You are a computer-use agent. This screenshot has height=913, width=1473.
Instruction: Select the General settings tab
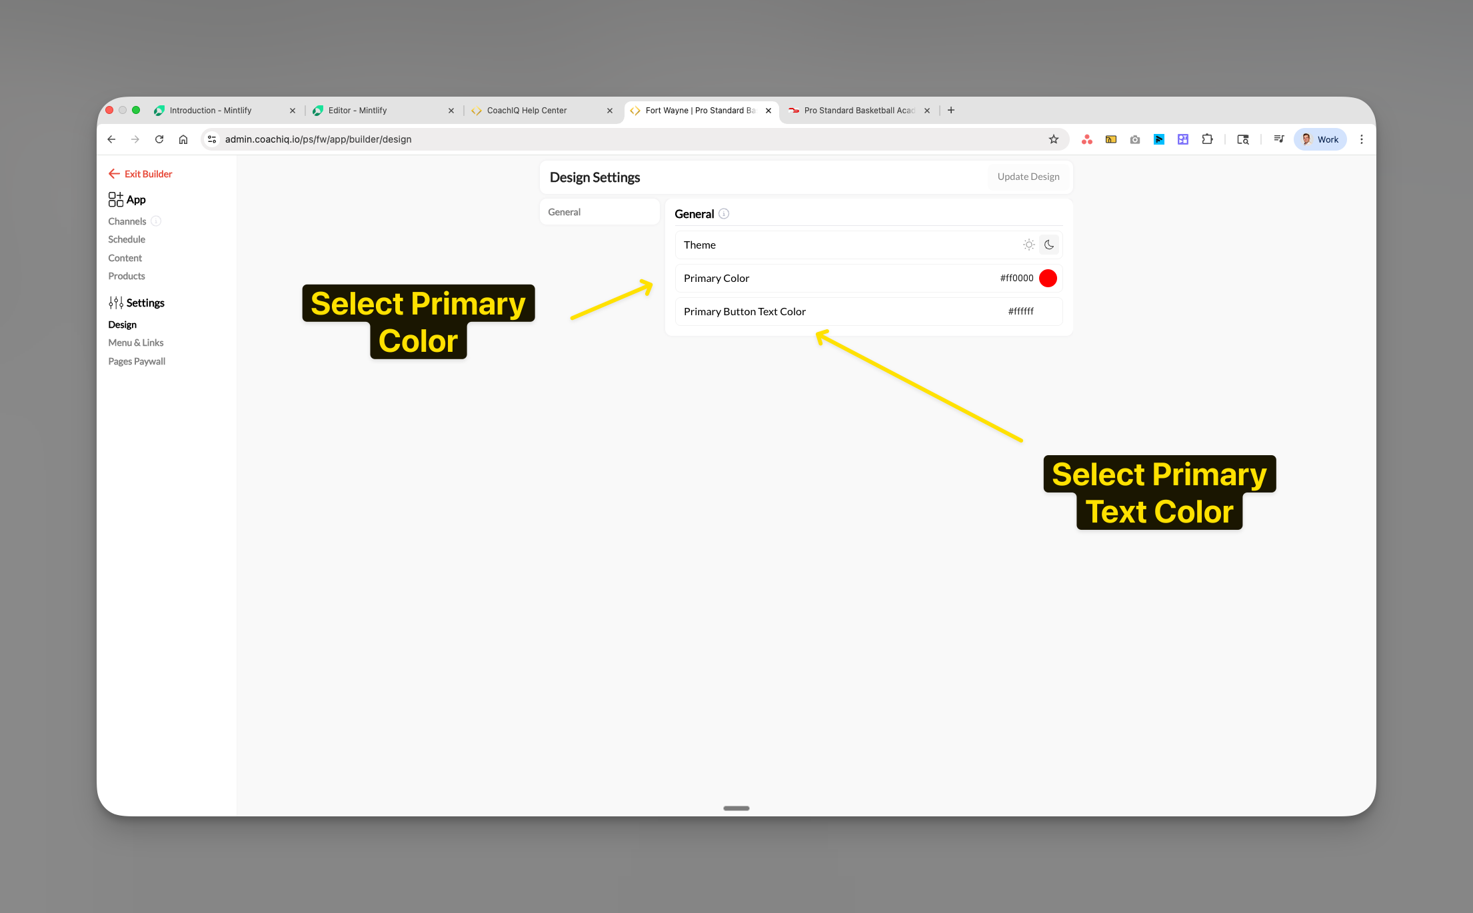tap(599, 211)
